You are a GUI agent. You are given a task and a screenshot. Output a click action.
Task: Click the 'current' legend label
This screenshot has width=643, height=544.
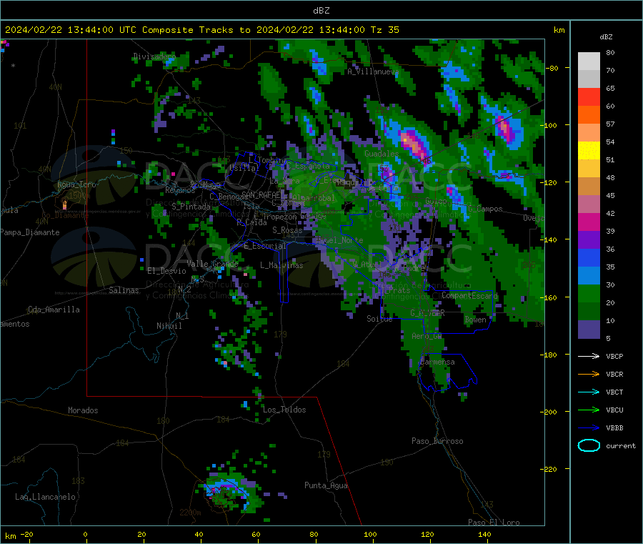pos(621,446)
